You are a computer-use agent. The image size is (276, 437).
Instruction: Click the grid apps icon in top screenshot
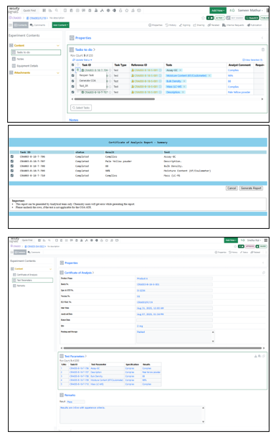[267, 10]
